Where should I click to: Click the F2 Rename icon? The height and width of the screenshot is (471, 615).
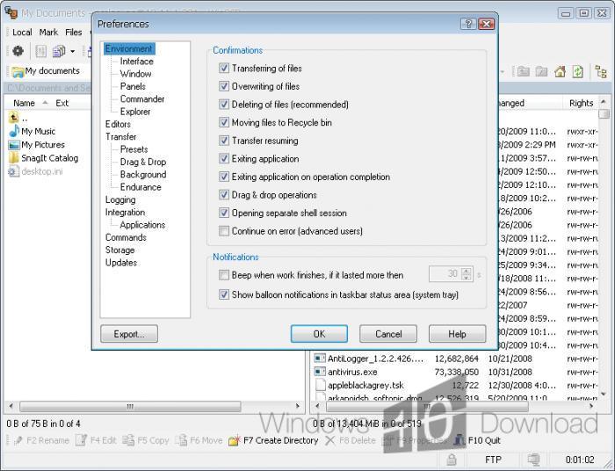[18, 441]
